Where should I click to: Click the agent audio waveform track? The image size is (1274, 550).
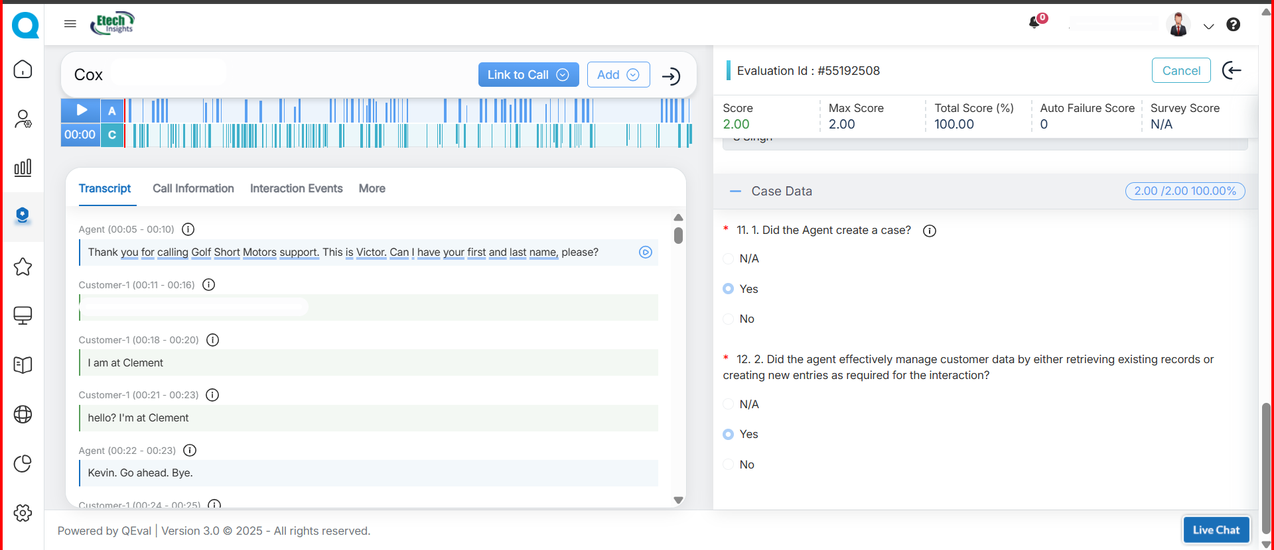pos(408,111)
